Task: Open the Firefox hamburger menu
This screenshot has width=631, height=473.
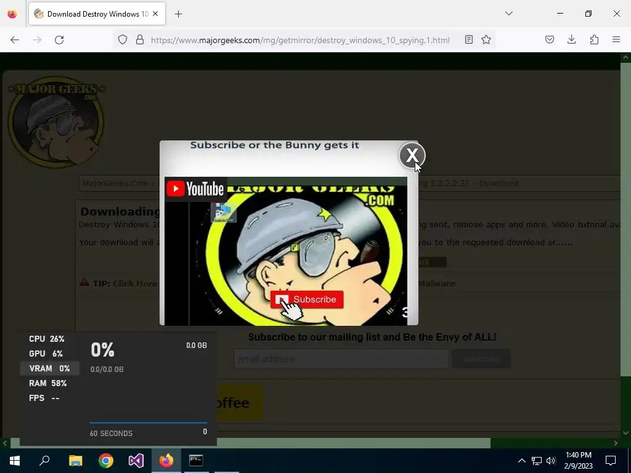Action: coord(616,39)
